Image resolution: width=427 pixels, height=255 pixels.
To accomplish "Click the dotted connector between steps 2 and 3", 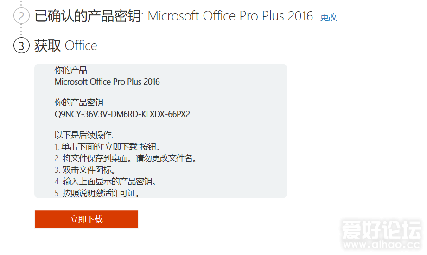I will click(x=21, y=30).
